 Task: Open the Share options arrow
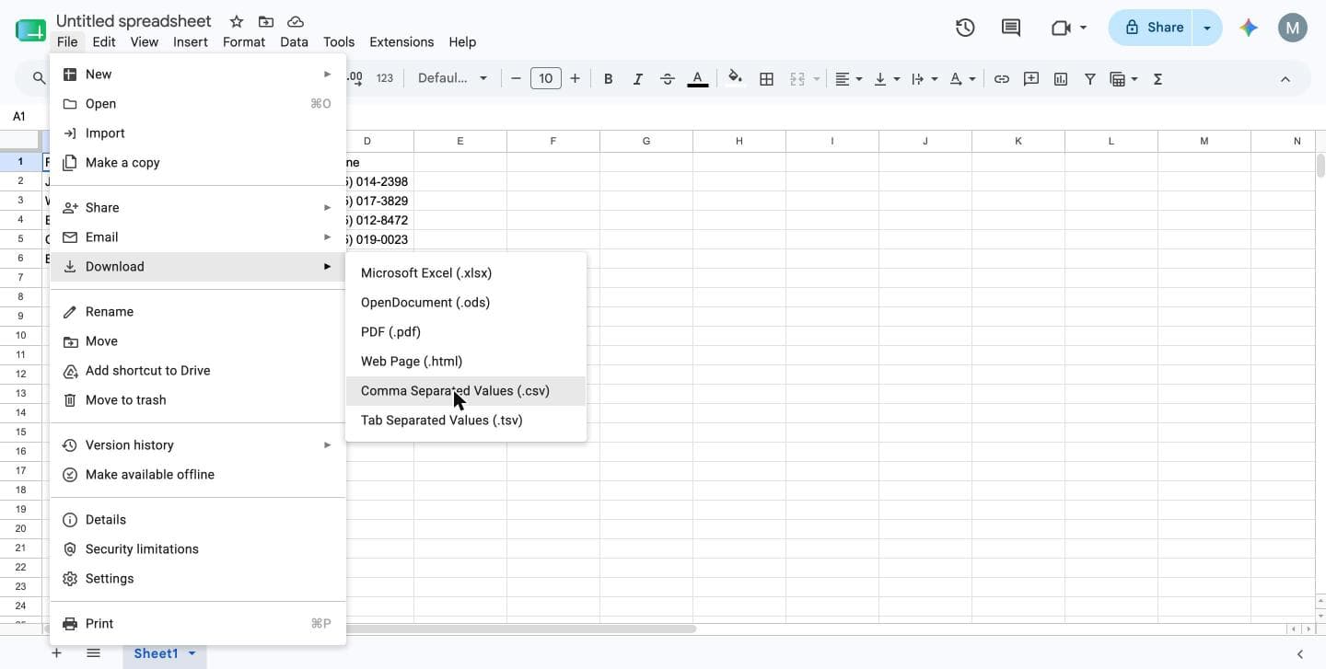click(1206, 28)
